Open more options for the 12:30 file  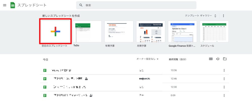224,87
